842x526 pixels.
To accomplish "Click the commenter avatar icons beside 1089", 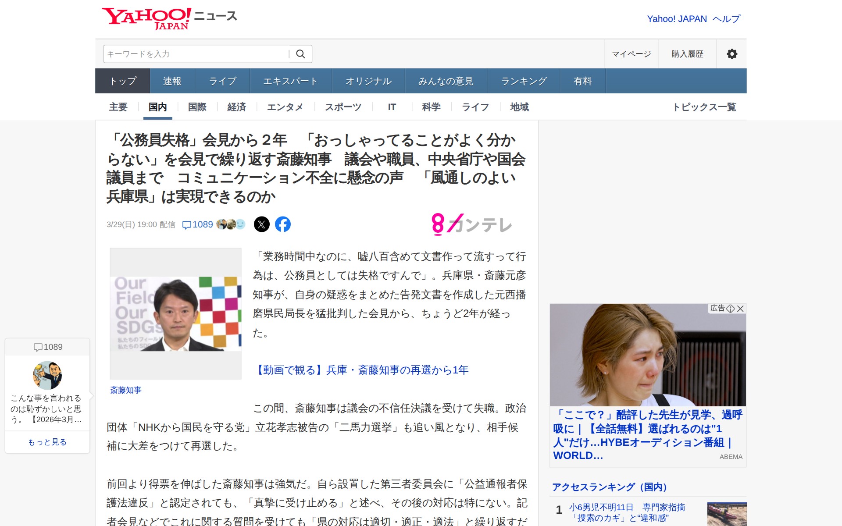I will (x=229, y=224).
